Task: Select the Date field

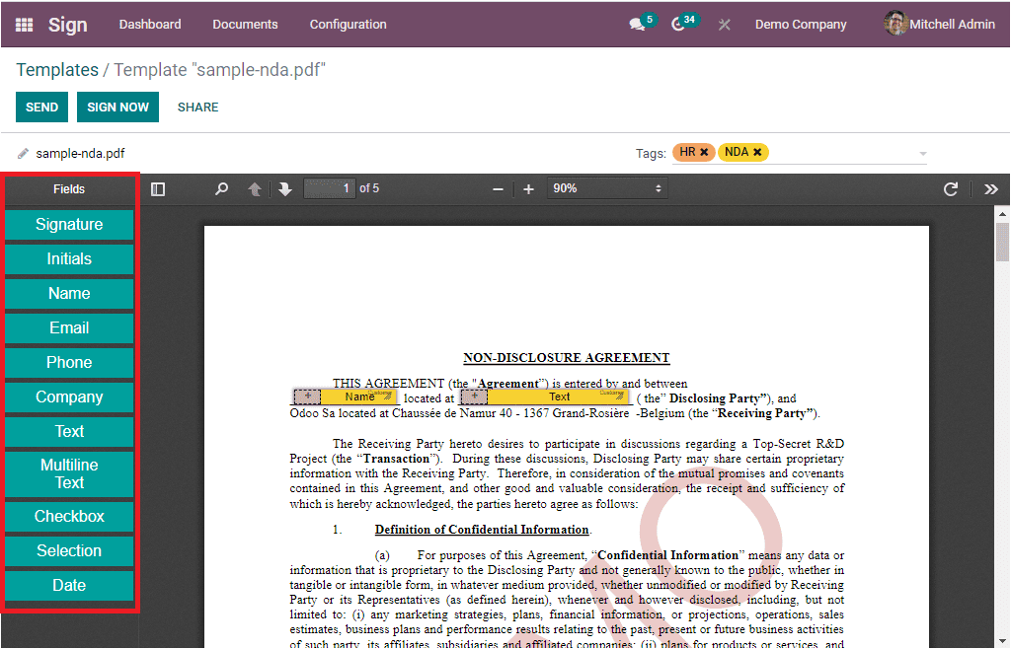Action: coord(69,586)
